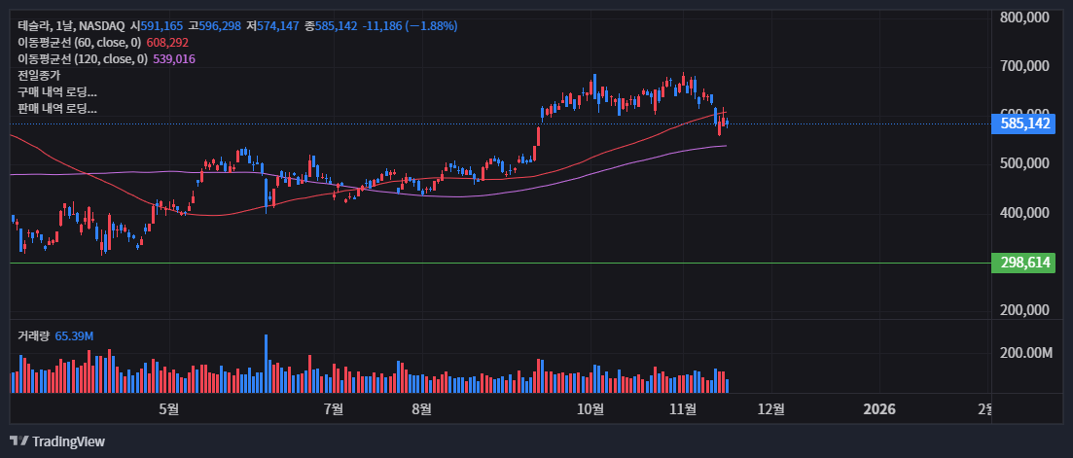
Task: Click the 구매 내역 로딩 legend entry
Action: click(57, 91)
